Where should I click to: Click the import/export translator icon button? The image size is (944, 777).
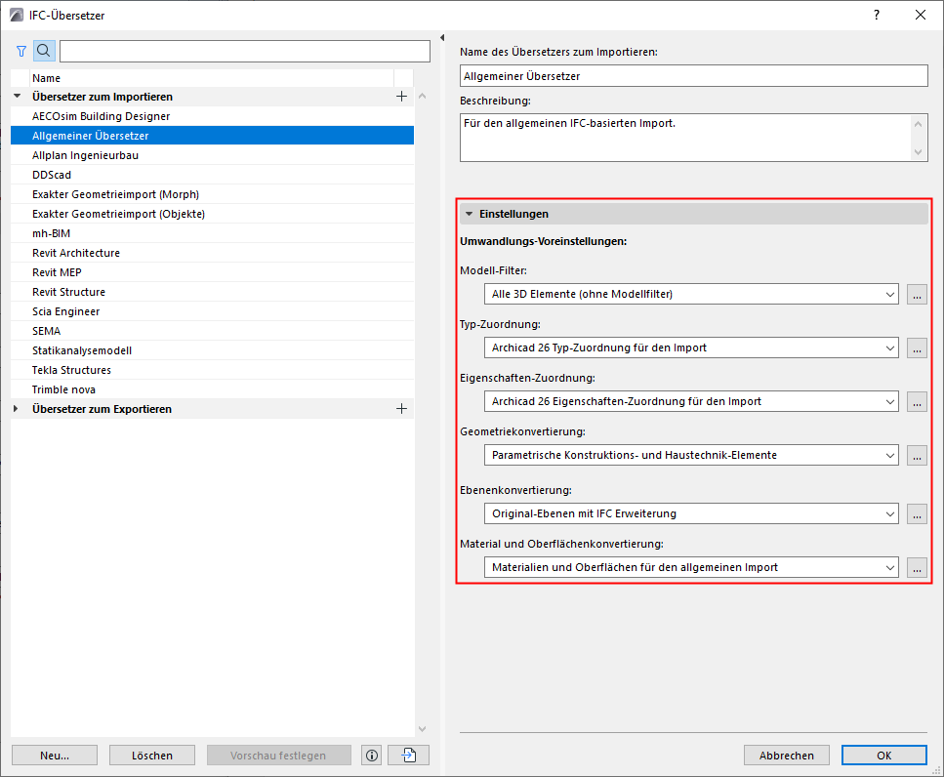click(x=409, y=756)
